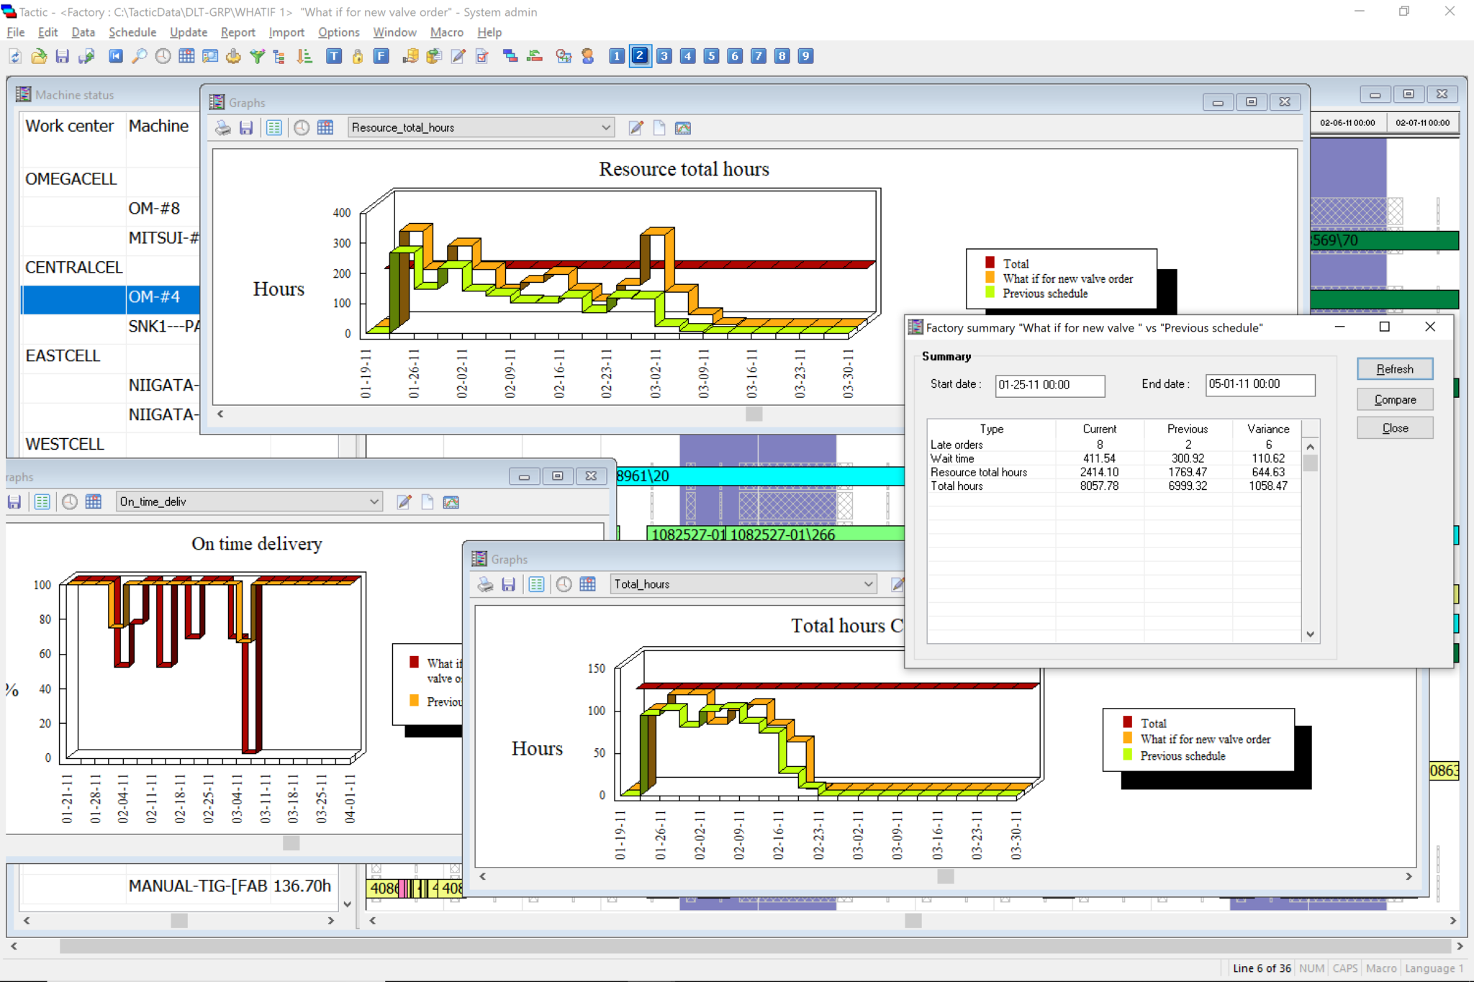Click the filter funnel toolbar icon
The width and height of the screenshot is (1474, 982).
coord(257,56)
